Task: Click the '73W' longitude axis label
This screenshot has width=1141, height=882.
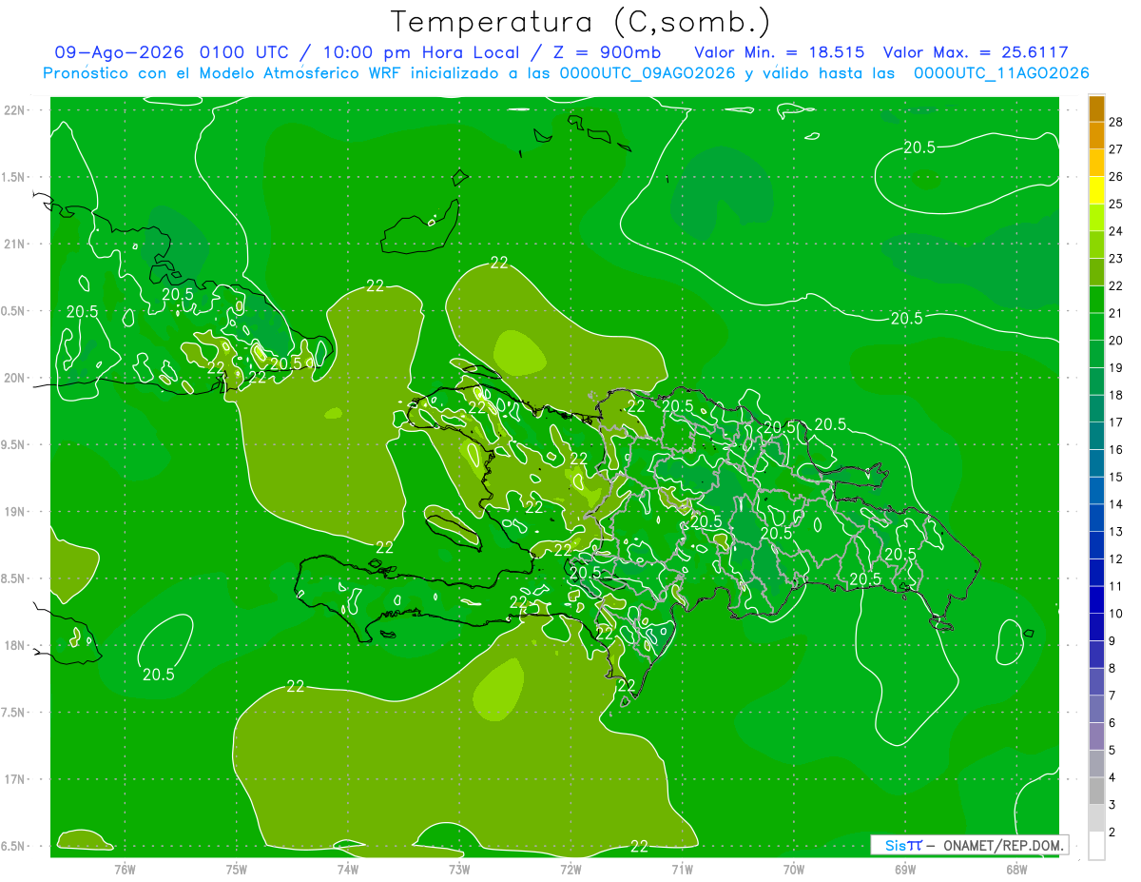Action: 459,869
